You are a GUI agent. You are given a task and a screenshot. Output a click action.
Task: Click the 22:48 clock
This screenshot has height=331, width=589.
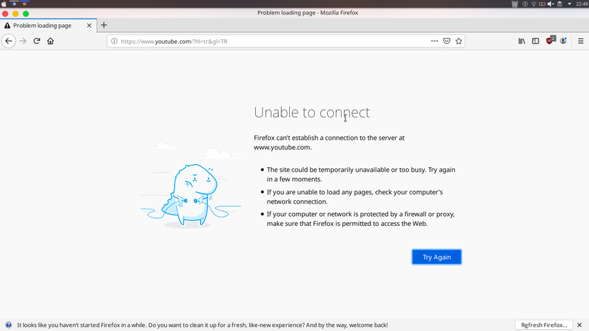click(x=582, y=4)
